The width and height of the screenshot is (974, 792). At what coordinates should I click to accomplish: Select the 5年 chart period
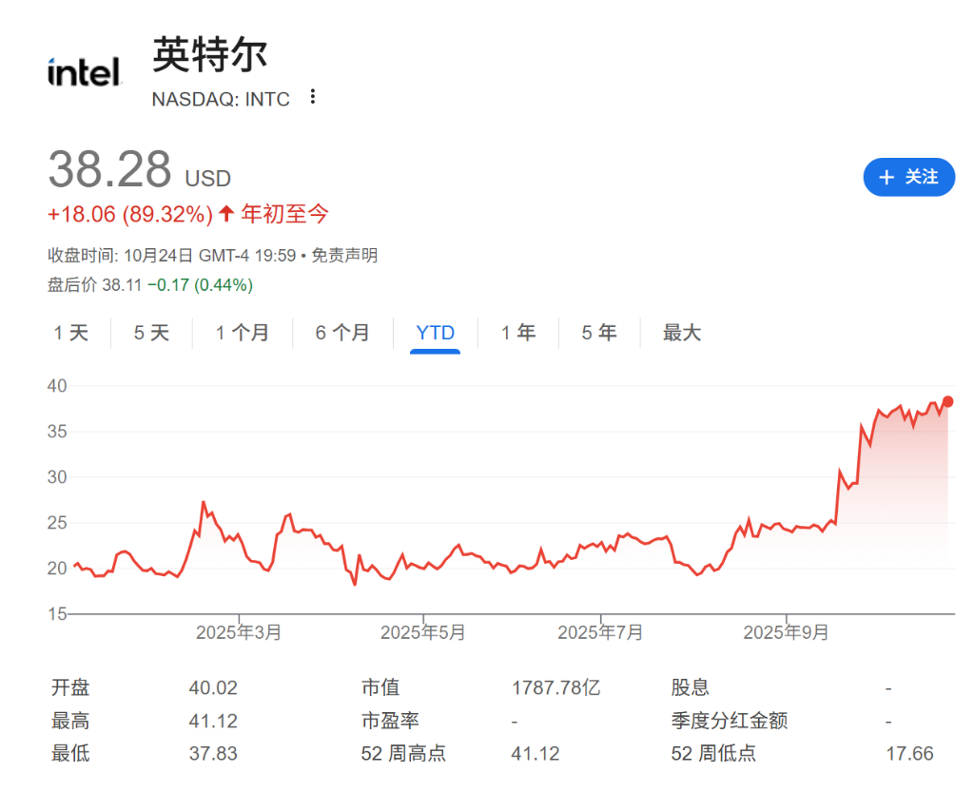[x=598, y=333]
